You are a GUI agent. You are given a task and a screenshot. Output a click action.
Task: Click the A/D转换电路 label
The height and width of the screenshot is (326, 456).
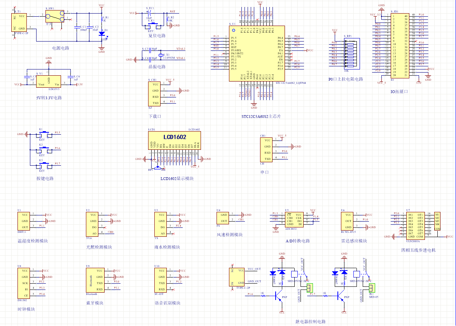coord(297,241)
